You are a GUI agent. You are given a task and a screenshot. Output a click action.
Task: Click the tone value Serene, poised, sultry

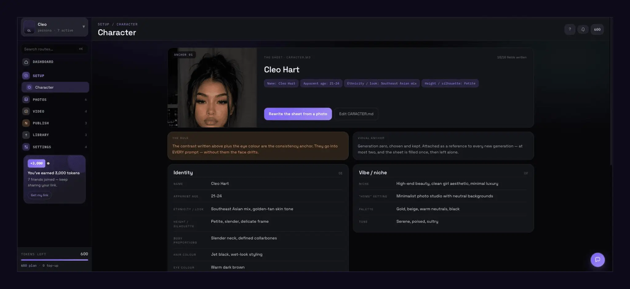click(417, 221)
